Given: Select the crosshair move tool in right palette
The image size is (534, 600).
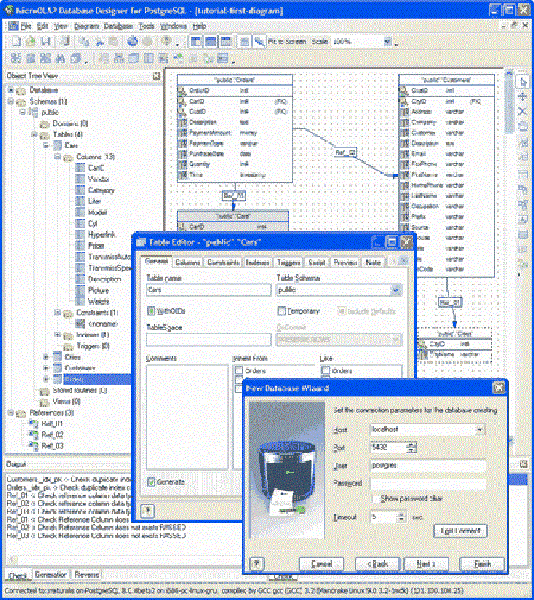Looking at the screenshot, I should point(522,96).
